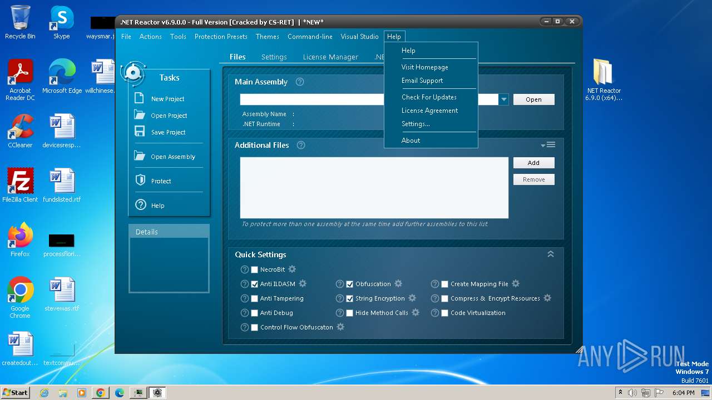The image size is (712, 400).
Task: Open the FileZilla Client desktop icon
Action: (x=20, y=186)
